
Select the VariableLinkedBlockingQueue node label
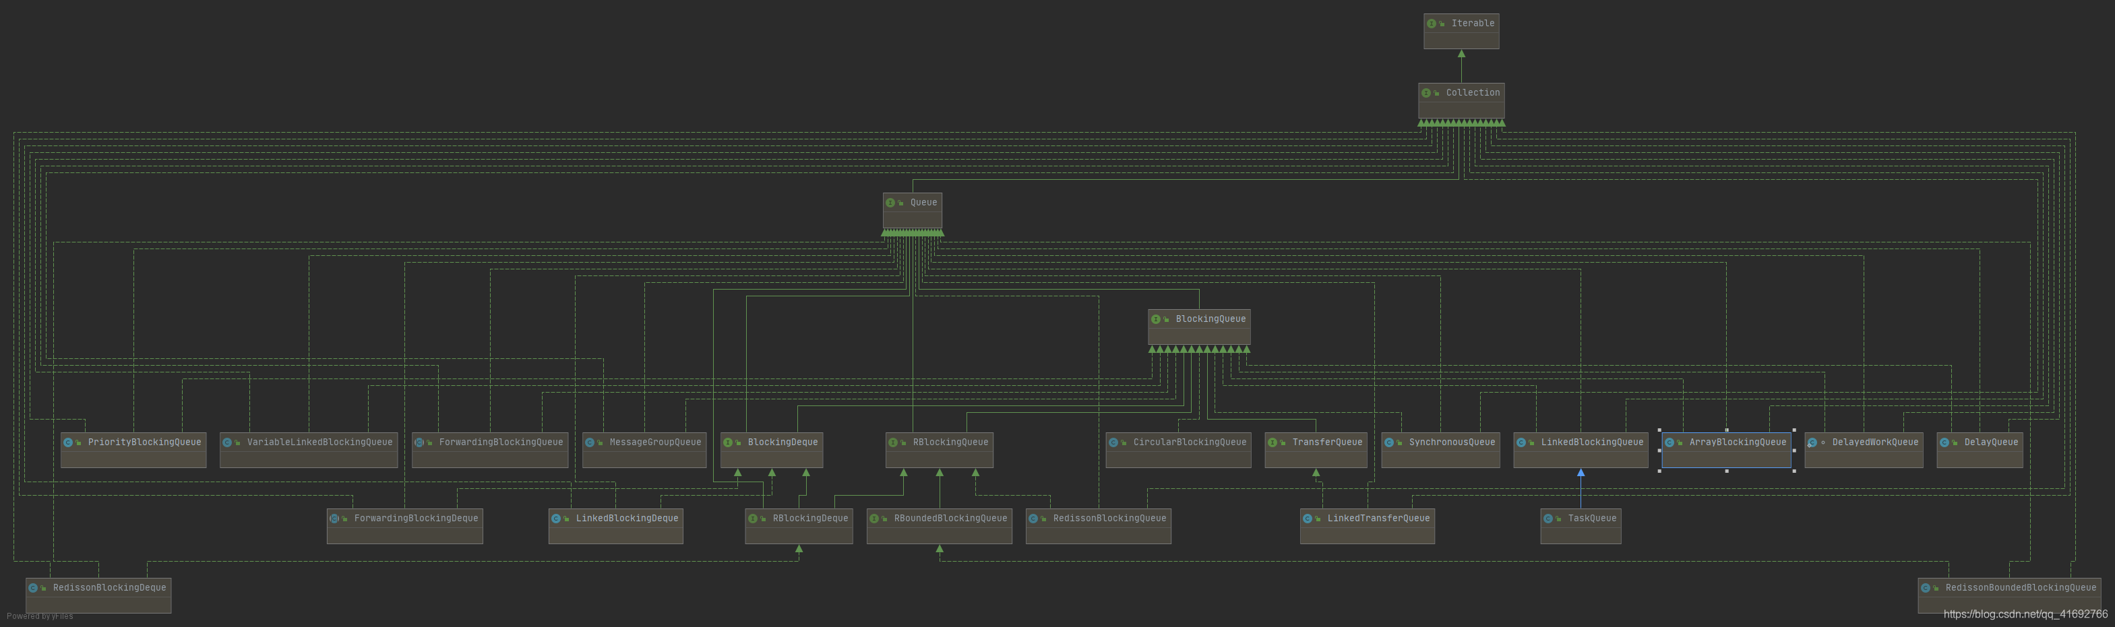(x=319, y=442)
